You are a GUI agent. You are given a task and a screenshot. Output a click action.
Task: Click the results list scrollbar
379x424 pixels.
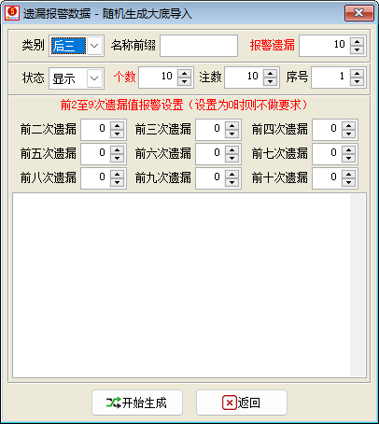pos(358,285)
